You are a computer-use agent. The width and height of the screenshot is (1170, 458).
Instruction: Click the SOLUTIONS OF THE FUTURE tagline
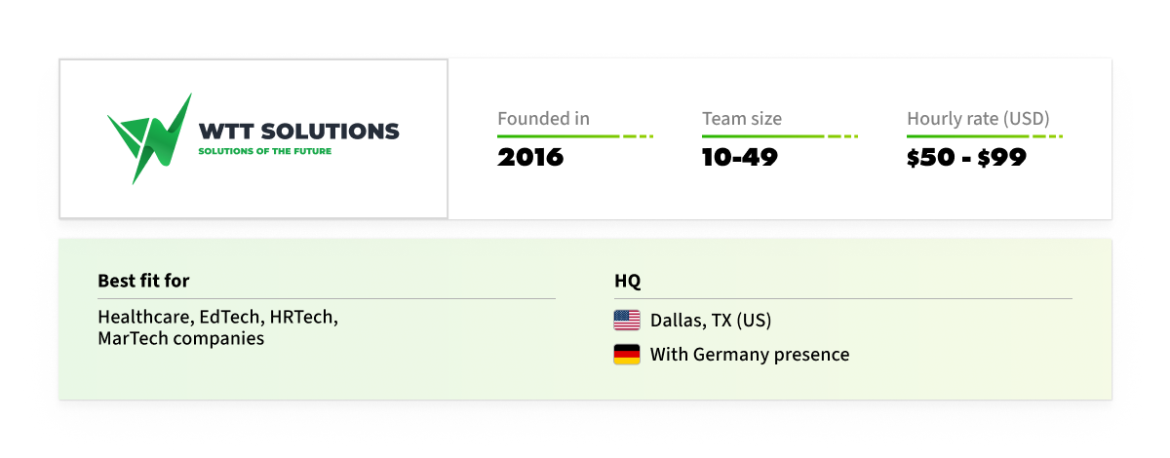tap(264, 152)
